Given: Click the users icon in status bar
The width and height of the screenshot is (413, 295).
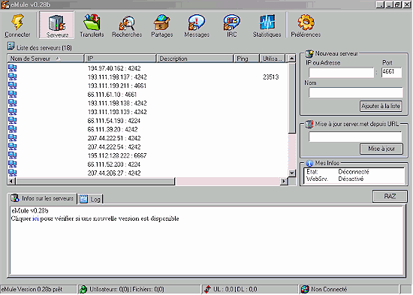Looking at the screenshot, I should coord(83,289).
